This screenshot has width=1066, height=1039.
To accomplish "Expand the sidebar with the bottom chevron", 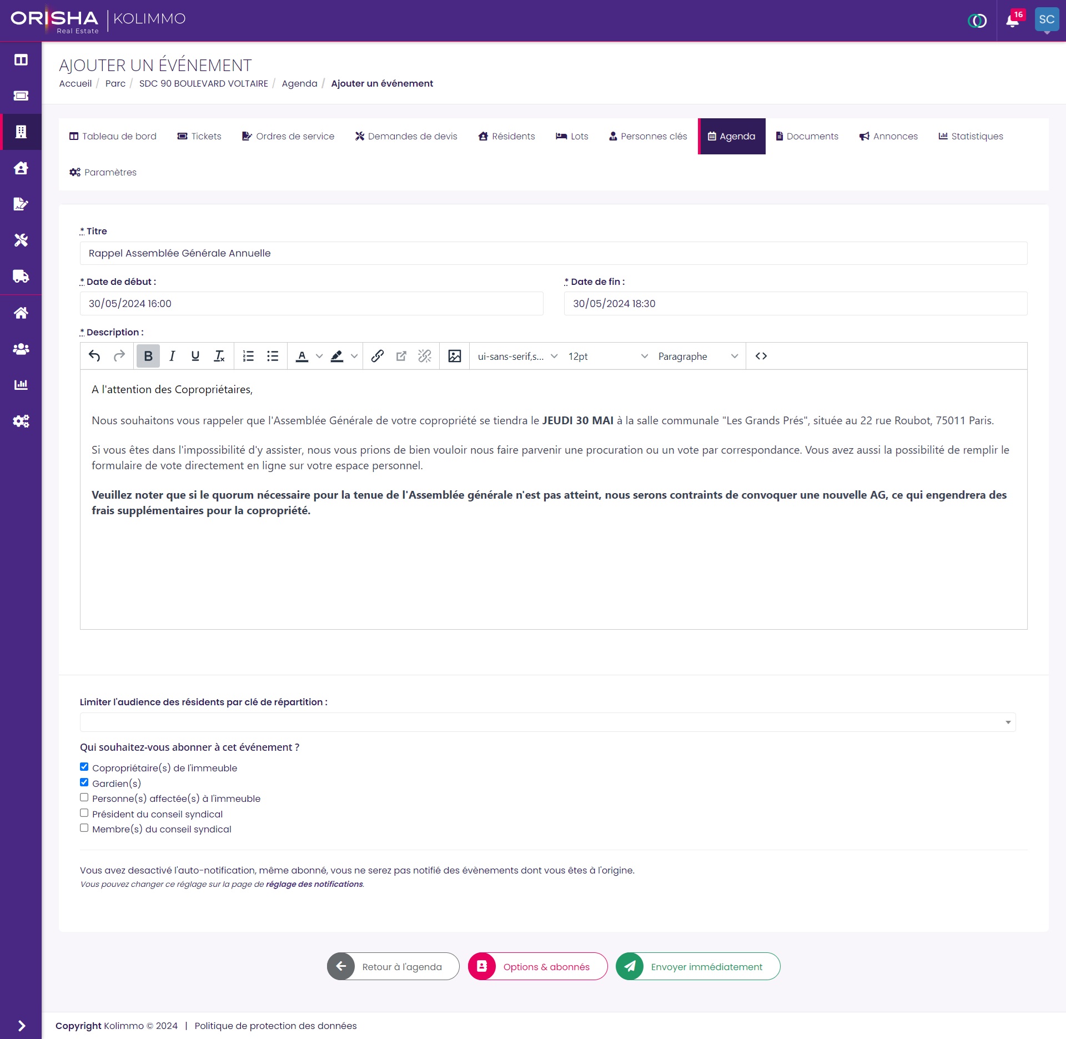I will click(x=21, y=1026).
